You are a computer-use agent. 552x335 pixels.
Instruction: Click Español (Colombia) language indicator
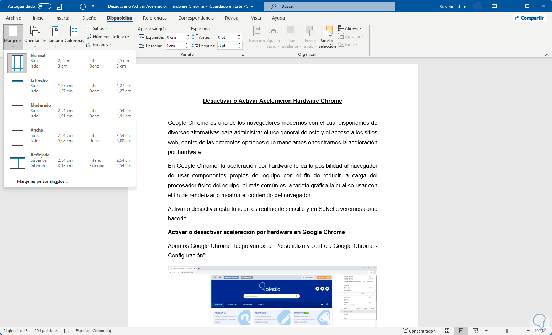point(93,331)
